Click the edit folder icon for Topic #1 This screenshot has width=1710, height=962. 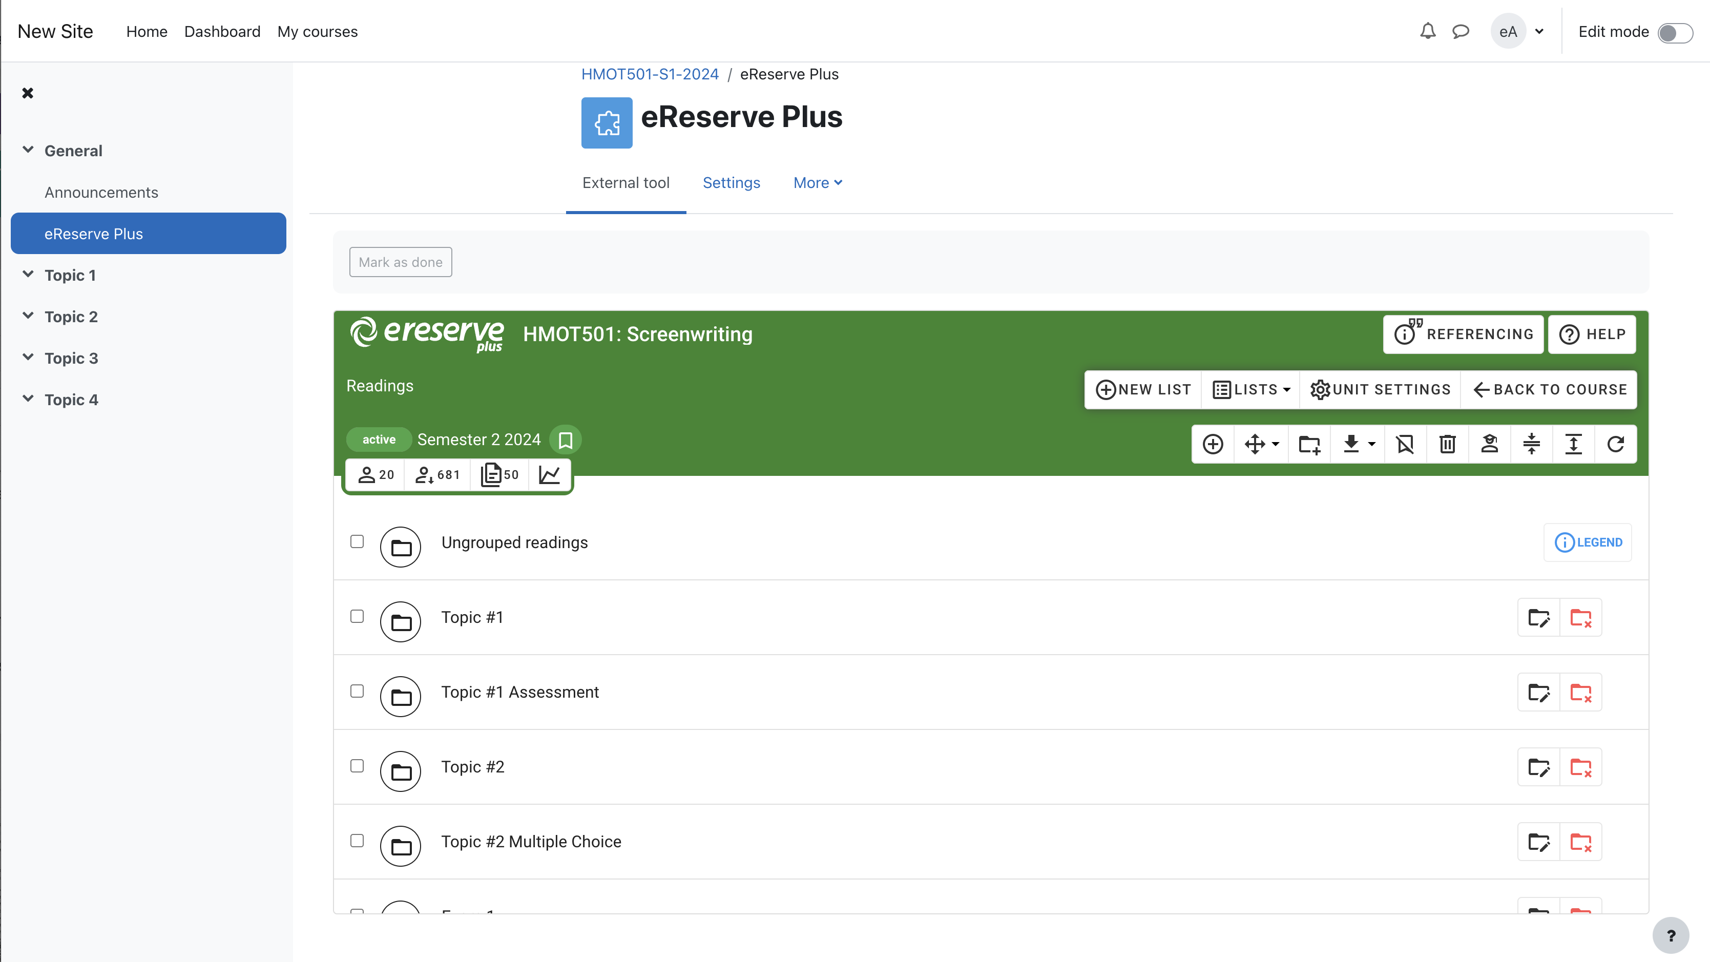pyautogui.click(x=1539, y=617)
